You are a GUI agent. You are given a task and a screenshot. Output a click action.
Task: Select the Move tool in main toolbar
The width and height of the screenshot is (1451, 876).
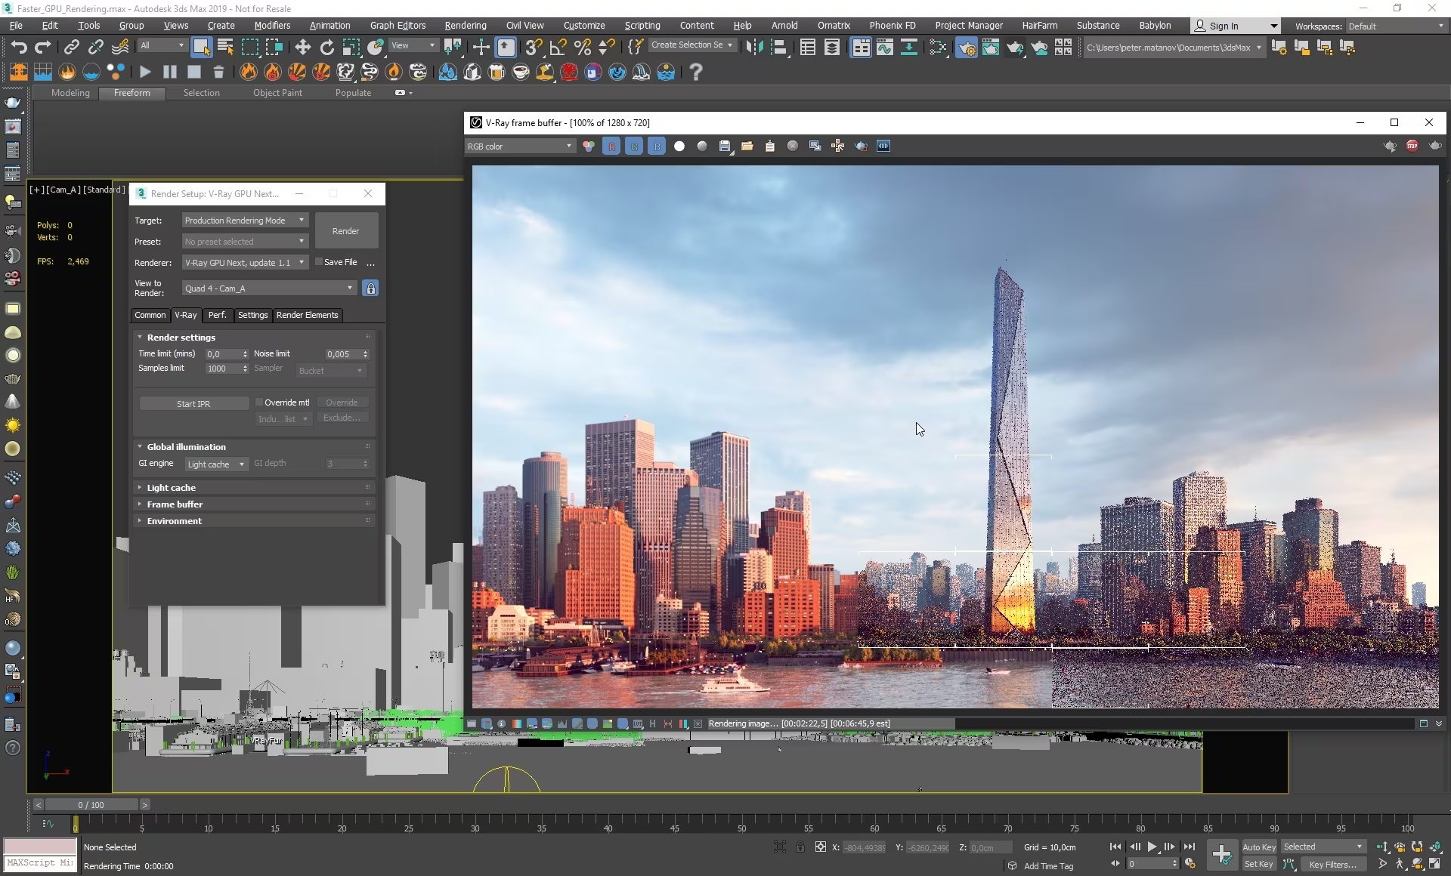click(x=302, y=48)
